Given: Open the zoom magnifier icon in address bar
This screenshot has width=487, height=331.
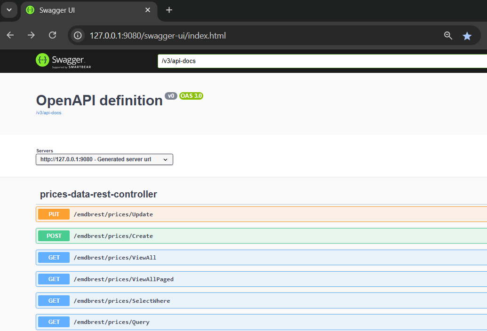Looking at the screenshot, I should [x=448, y=36].
